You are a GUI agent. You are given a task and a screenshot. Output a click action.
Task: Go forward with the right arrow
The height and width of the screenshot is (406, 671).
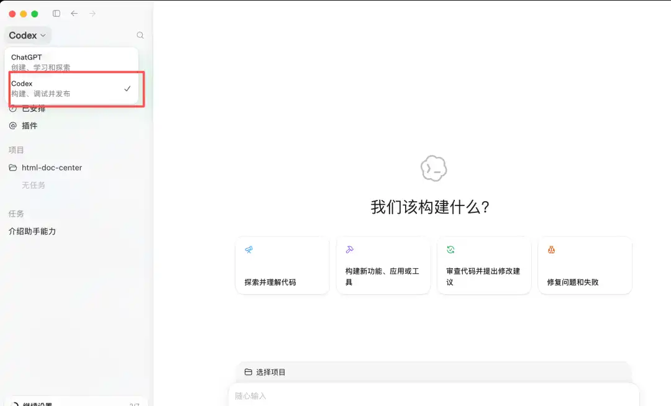(x=93, y=14)
